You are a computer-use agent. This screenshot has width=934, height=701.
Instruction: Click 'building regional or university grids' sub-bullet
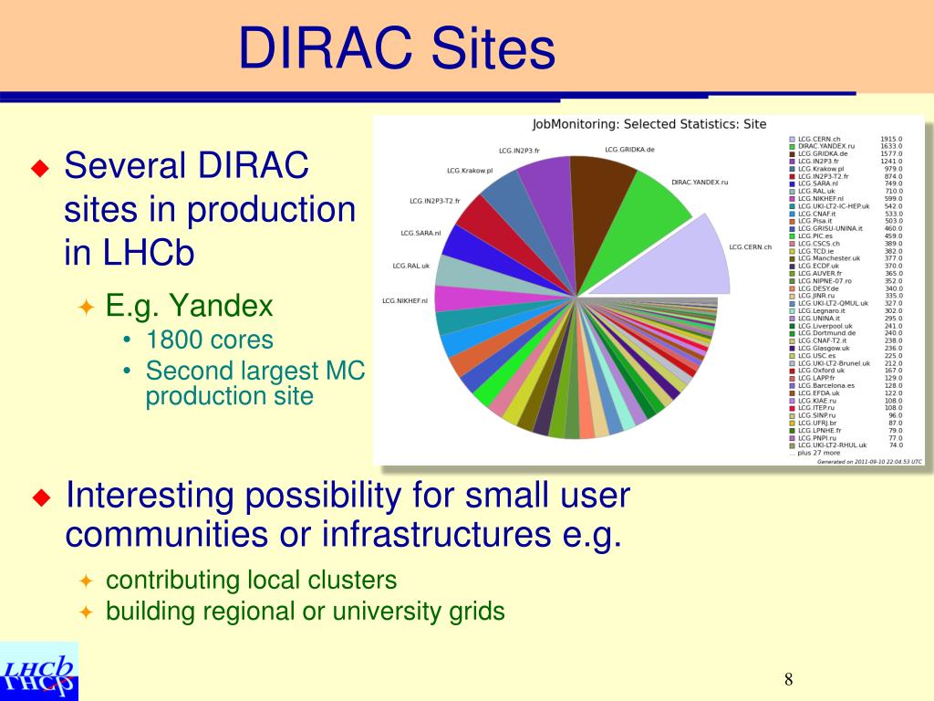tap(305, 611)
